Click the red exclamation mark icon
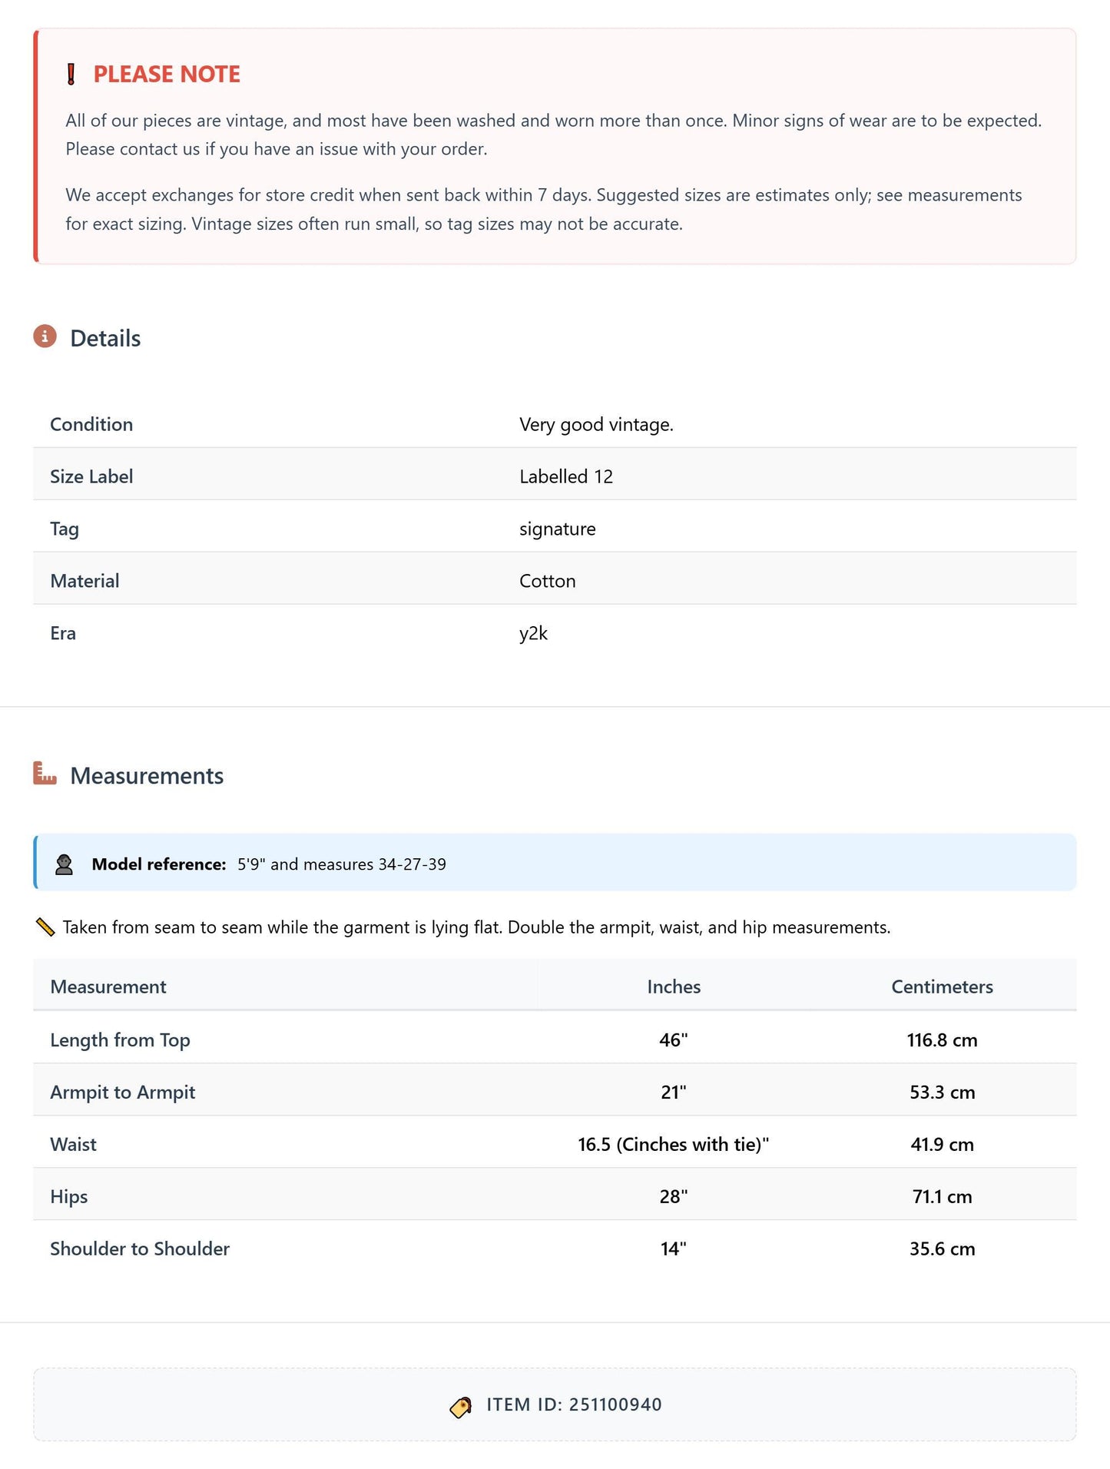 point(71,75)
